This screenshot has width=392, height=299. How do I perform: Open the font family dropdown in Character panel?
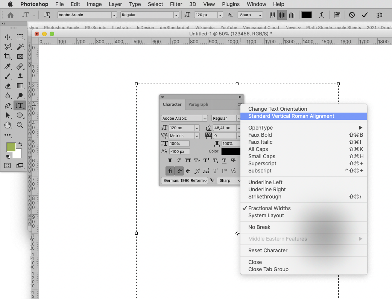[x=184, y=118]
